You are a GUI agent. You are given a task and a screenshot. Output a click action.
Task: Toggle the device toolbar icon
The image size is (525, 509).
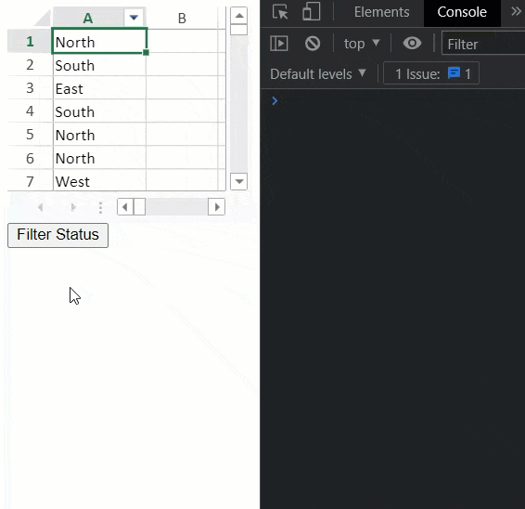point(311,12)
